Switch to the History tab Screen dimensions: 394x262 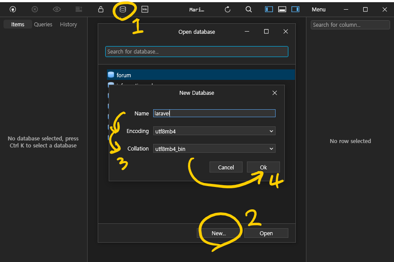click(x=68, y=24)
